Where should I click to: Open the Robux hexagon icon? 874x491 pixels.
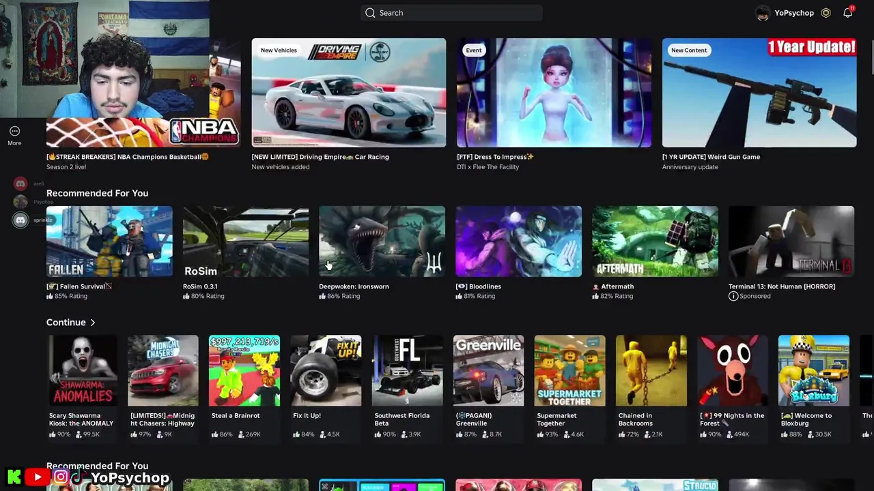click(x=826, y=13)
